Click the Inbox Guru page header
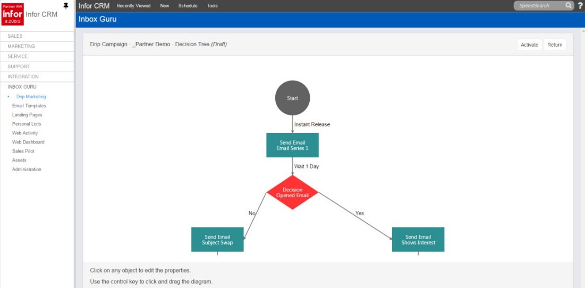 [98, 19]
